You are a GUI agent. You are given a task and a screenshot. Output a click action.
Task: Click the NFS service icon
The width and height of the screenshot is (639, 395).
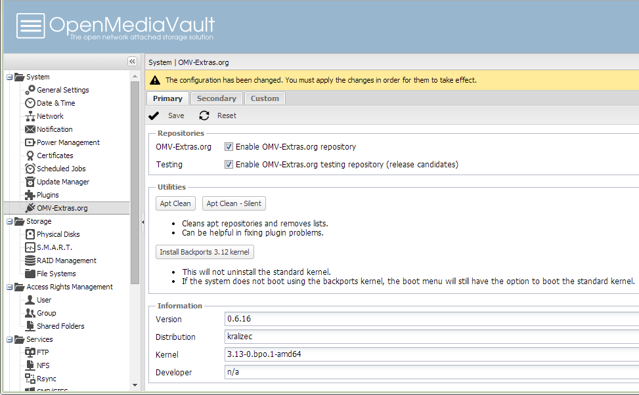pos(30,365)
